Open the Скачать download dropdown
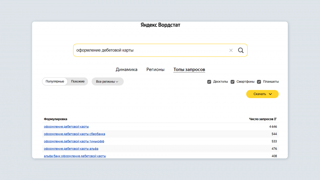The height and width of the screenshot is (180, 320). (262, 94)
